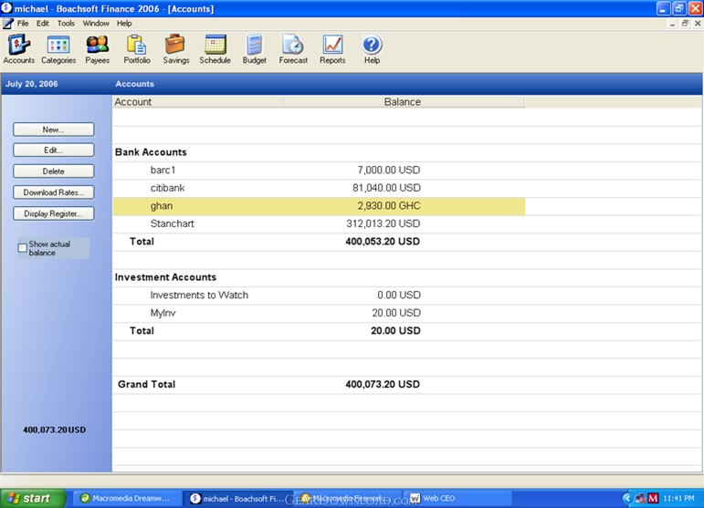Viewport: 704px width, 508px height.
Task: Click the Grand Total label
Action: [146, 384]
